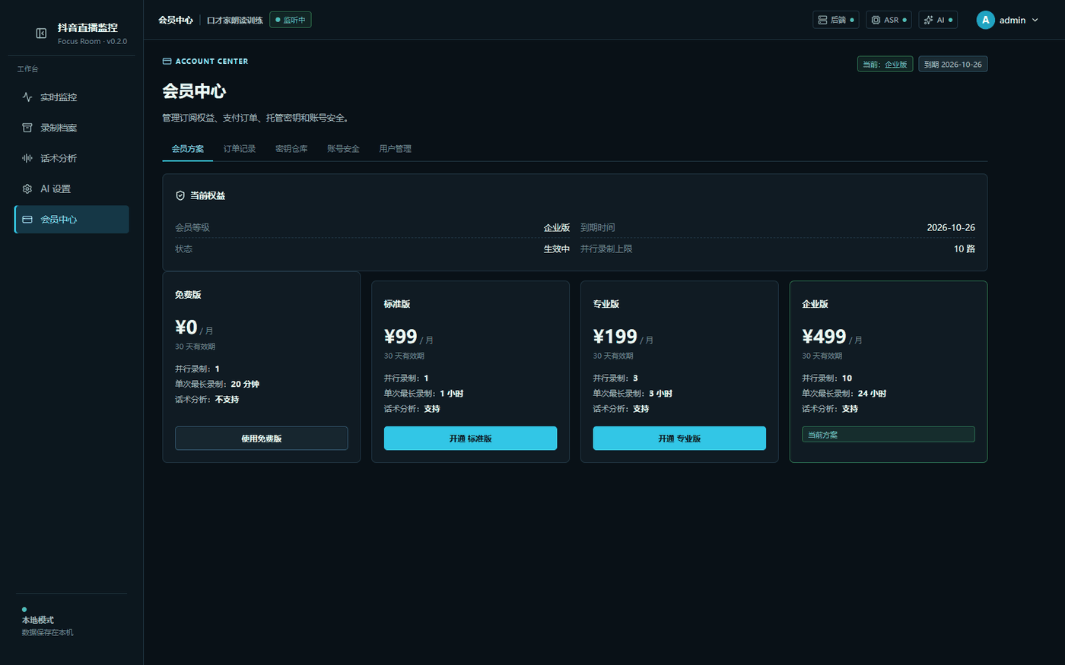This screenshot has width=1065, height=665.
Task: Click the 生效中 status value
Action: point(557,249)
